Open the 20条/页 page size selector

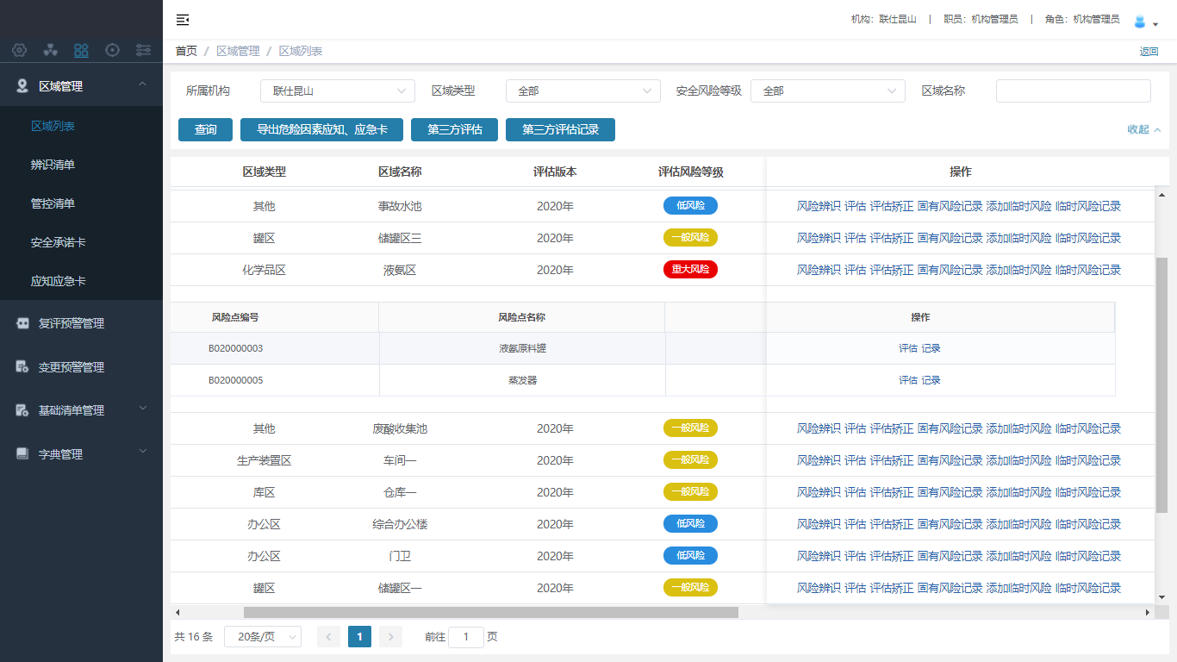click(262, 637)
